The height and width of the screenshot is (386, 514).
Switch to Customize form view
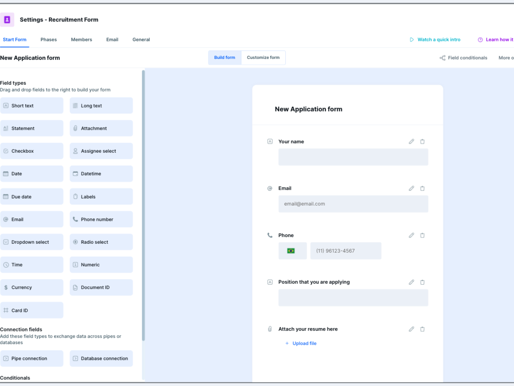click(x=263, y=58)
